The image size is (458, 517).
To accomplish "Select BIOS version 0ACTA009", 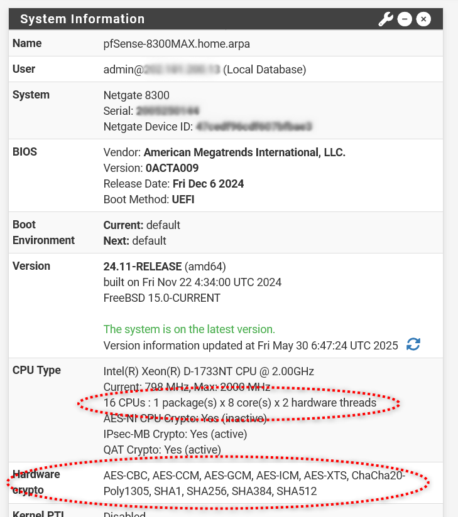I will tap(172, 168).
